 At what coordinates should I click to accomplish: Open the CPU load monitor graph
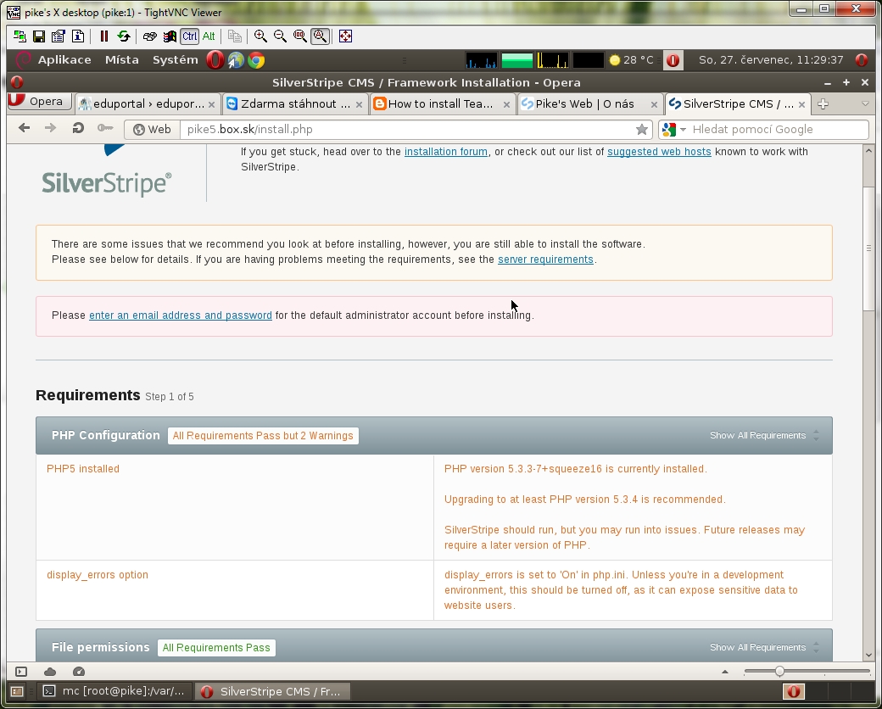(482, 60)
